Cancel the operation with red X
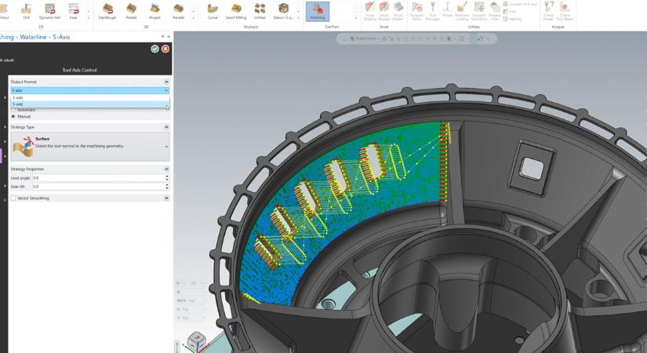The height and width of the screenshot is (353, 647). 165,49
